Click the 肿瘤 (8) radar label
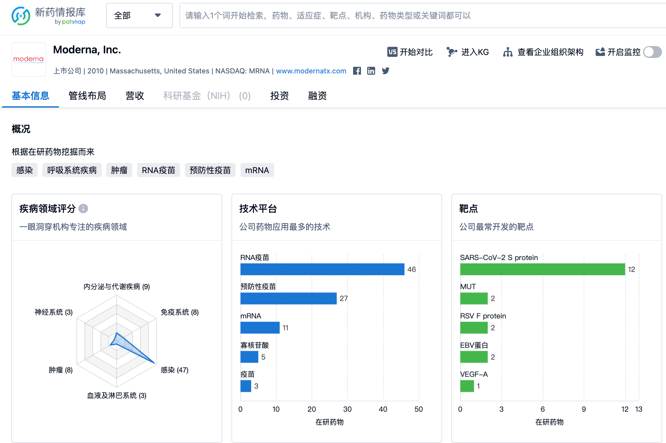The width and height of the screenshot is (666, 443). (61, 370)
